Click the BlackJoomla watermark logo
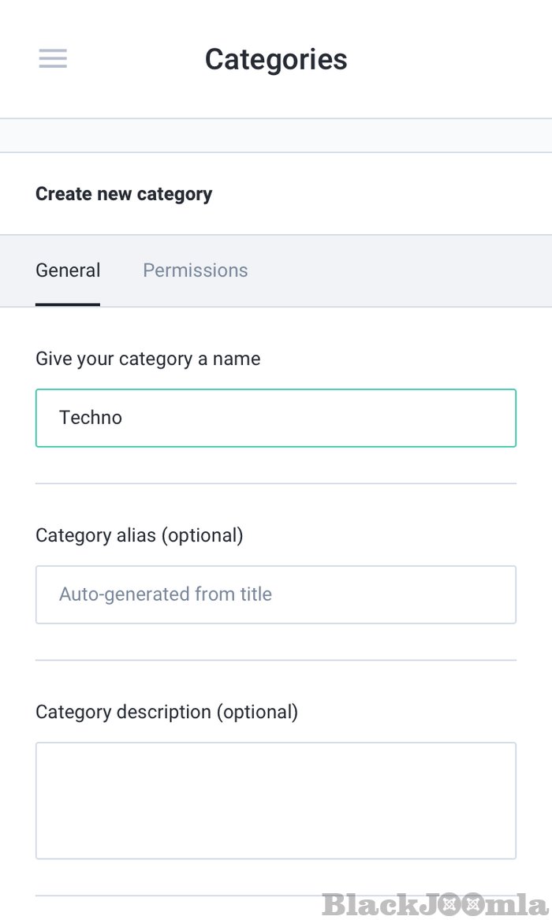The width and height of the screenshot is (552, 920). (x=434, y=904)
